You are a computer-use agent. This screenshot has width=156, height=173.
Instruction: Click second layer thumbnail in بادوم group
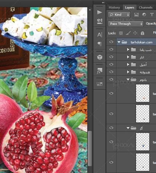[x=143, y=114]
